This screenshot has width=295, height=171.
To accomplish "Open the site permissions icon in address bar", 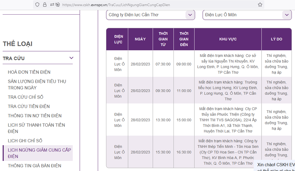I will pos(52,5).
